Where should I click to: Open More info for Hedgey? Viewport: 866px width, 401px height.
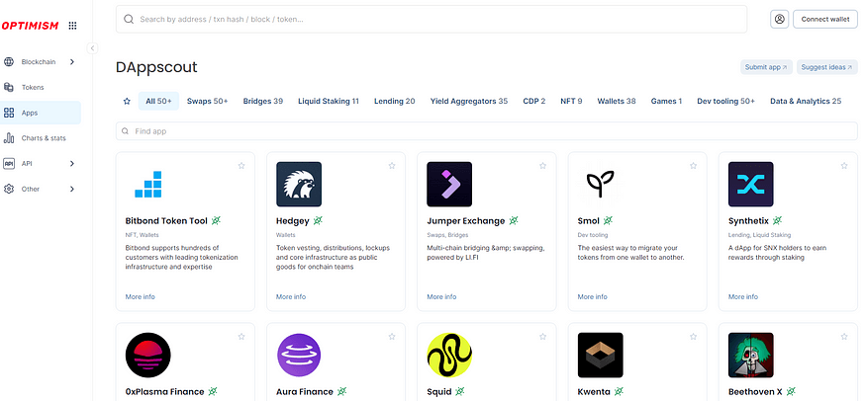tap(291, 297)
